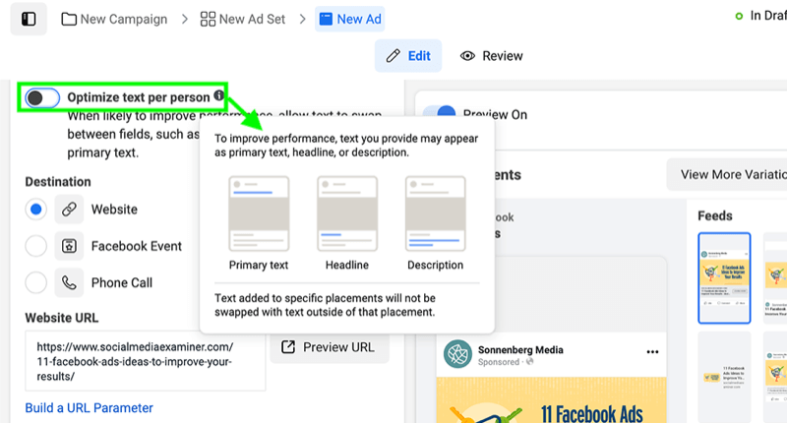Image resolution: width=787 pixels, height=423 pixels.
Task: Click into the Website URL text field
Action: (x=145, y=361)
